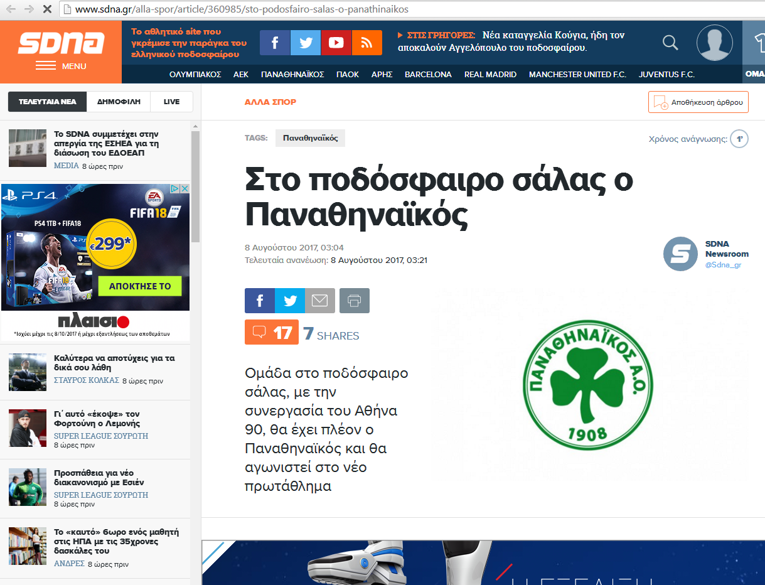Open the RSS feed icon in header
Screen dimensions: 765x585
pyautogui.click(x=367, y=43)
